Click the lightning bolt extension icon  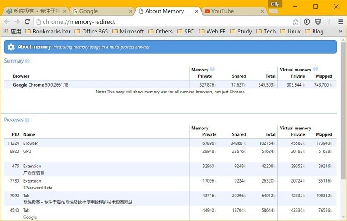(x=329, y=21)
